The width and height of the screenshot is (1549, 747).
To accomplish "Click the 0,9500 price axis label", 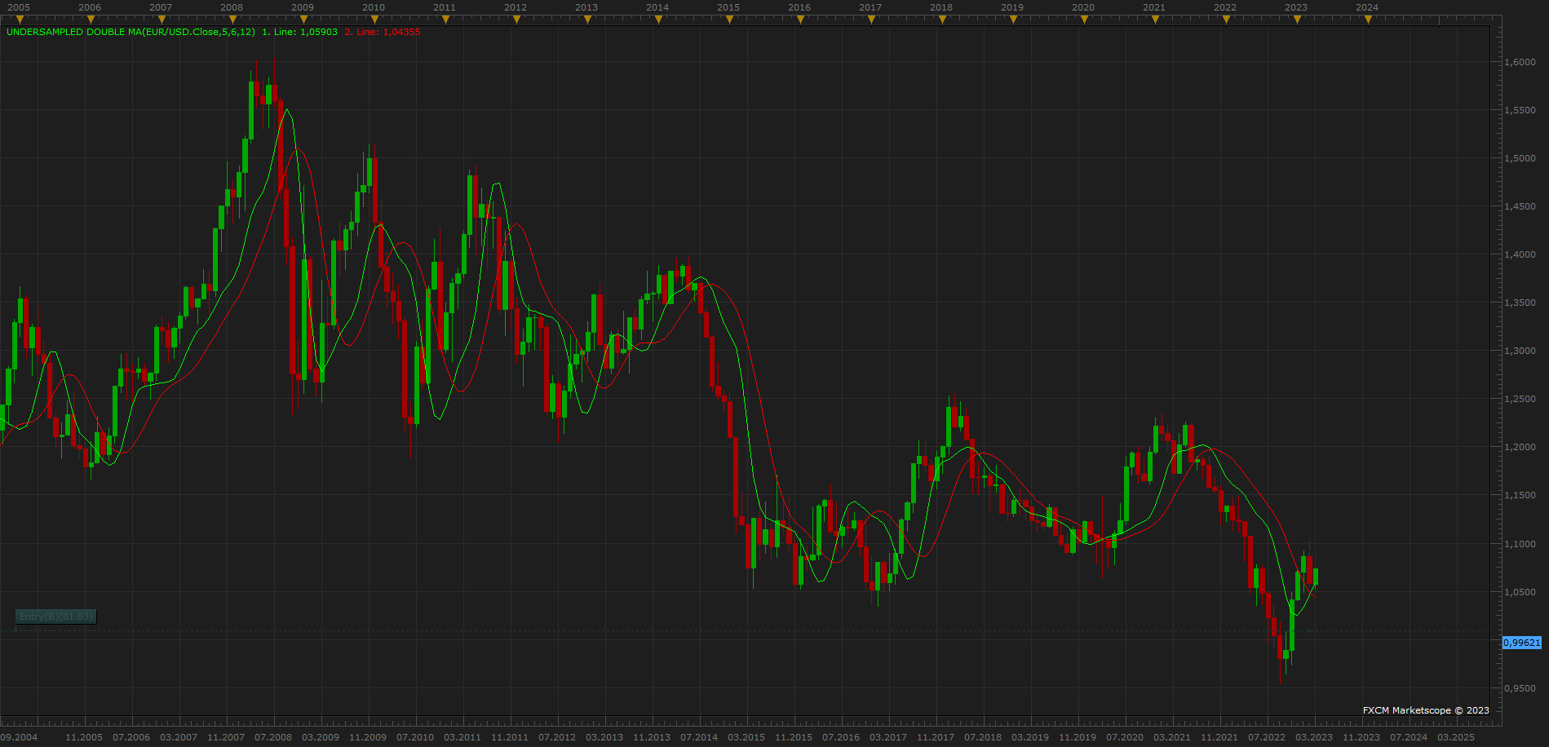I will pyautogui.click(x=1520, y=688).
